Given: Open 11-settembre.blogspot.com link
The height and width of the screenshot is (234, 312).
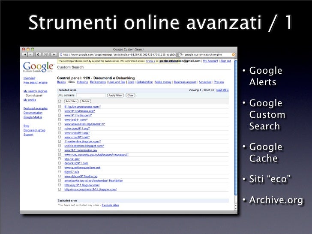Looking at the screenshot, I should click(83, 141).
